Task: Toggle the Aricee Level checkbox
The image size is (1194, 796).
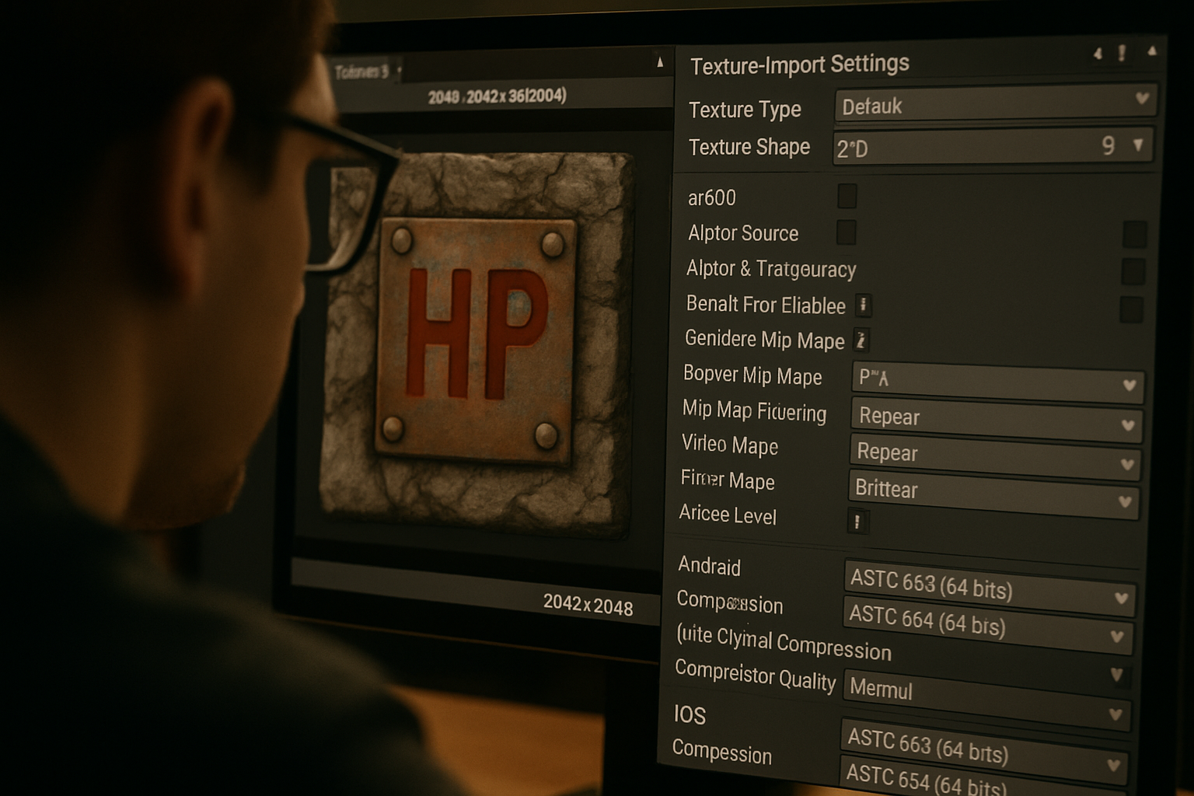Action: pyautogui.click(x=857, y=522)
